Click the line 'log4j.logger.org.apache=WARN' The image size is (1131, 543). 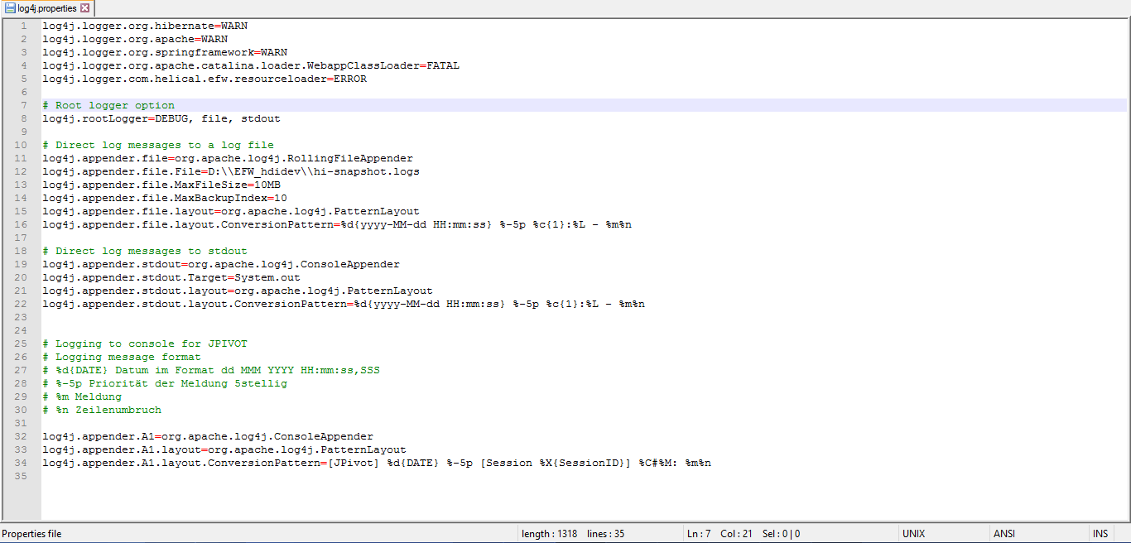135,39
